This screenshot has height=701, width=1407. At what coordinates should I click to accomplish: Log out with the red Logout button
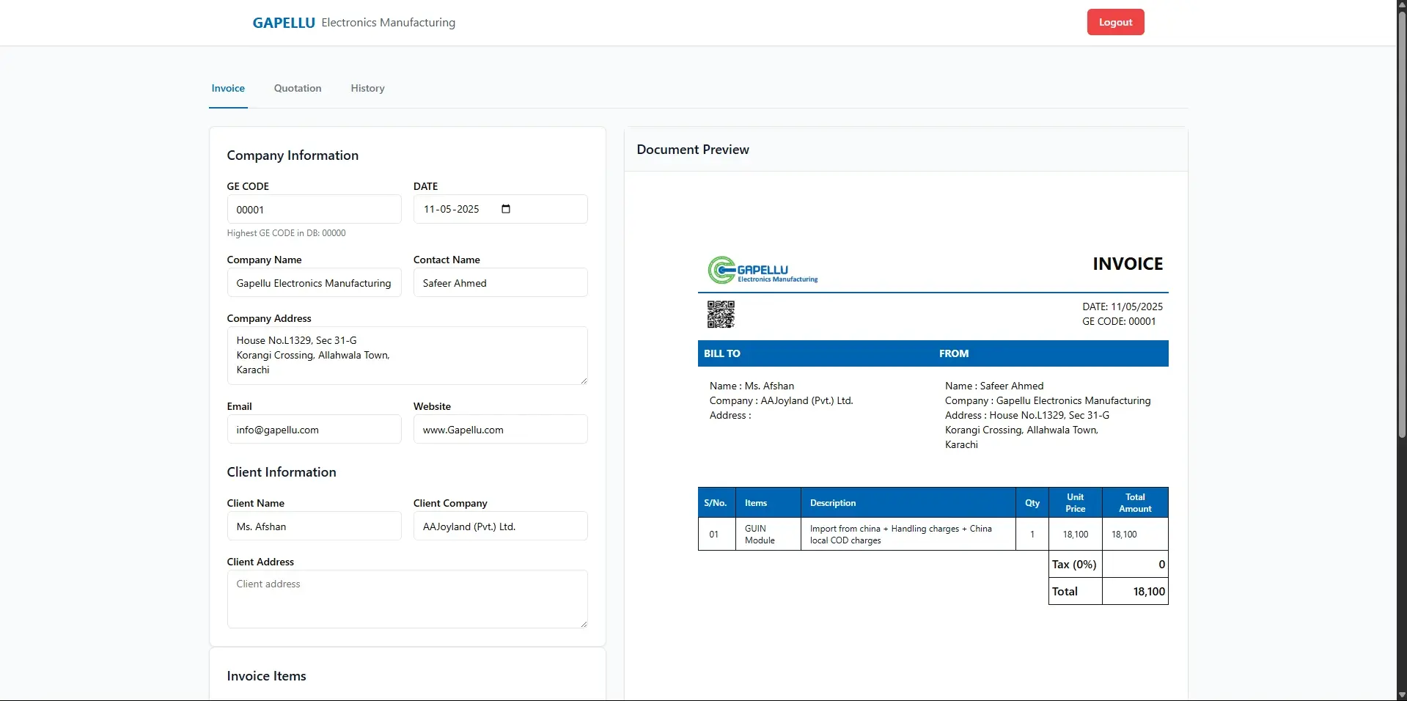1115,22
